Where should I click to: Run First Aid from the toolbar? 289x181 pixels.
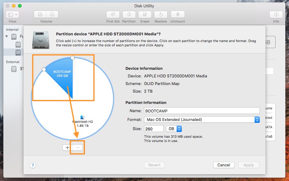(x=113, y=15)
